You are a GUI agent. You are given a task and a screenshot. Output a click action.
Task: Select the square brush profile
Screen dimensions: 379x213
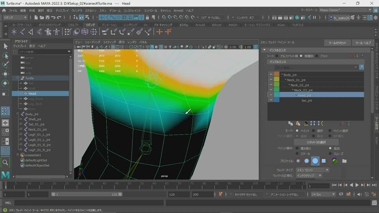click(x=324, y=161)
